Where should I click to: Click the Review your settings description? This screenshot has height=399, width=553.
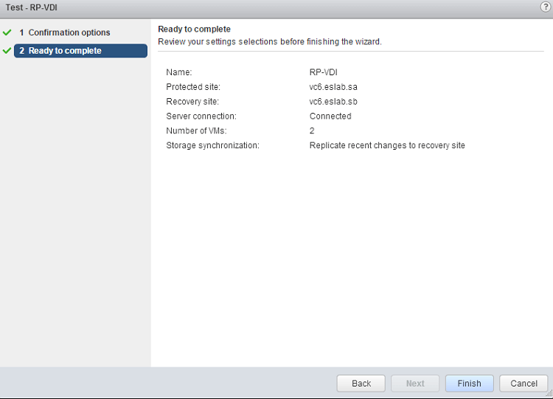270,42
